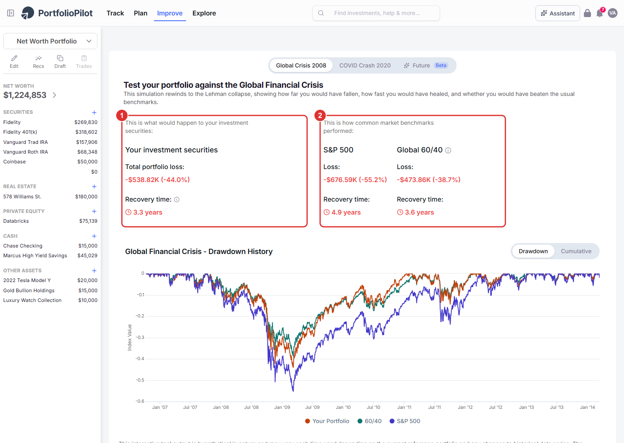This screenshot has width=624, height=443.
Task: Open the Assistant button
Action: [x=558, y=13]
